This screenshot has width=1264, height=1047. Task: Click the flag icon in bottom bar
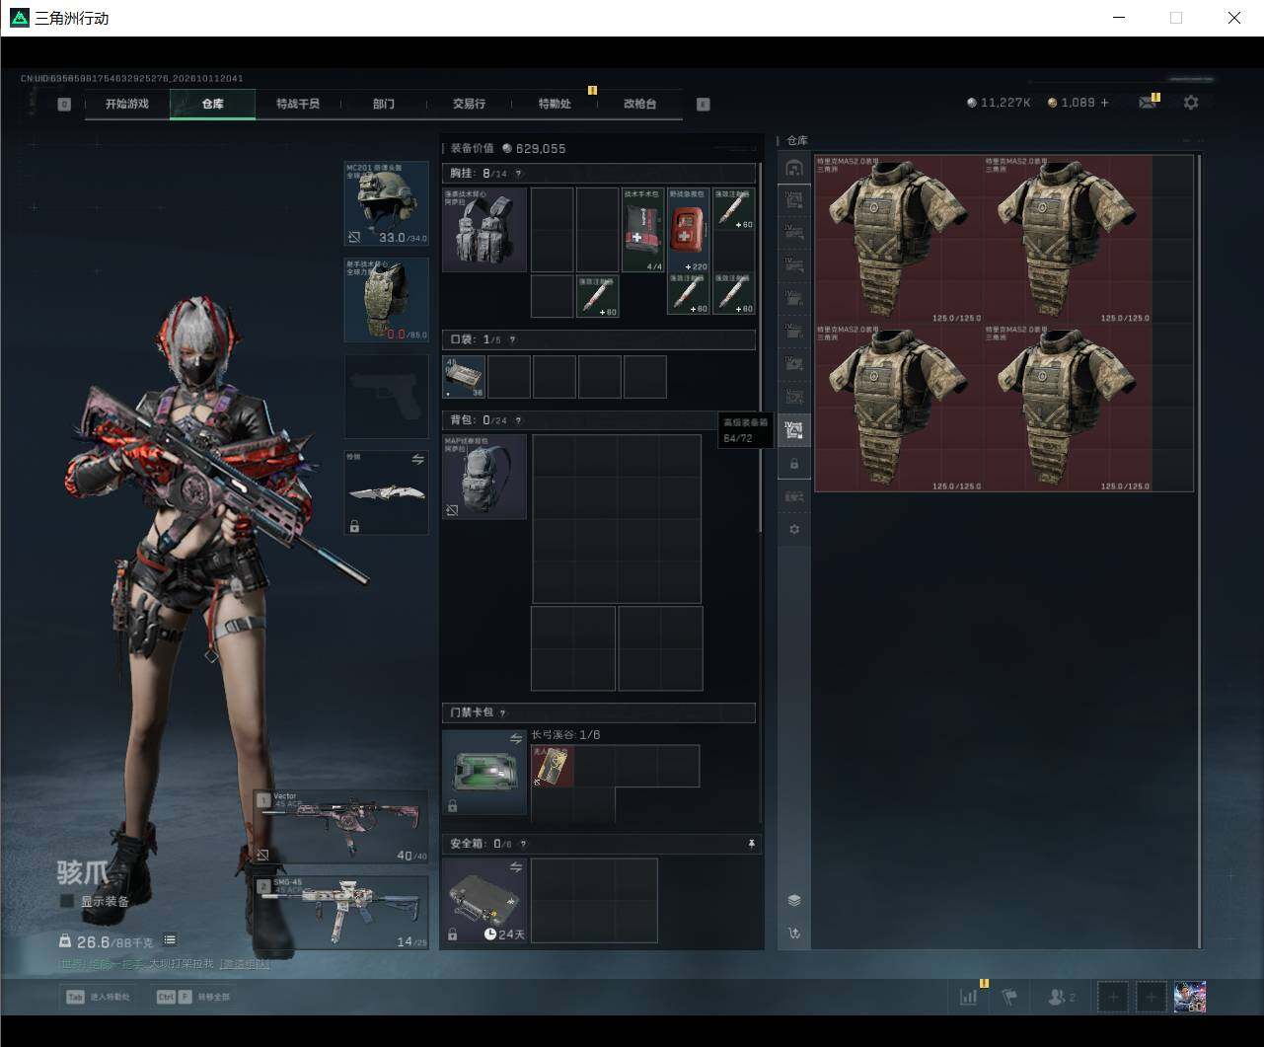tap(1009, 997)
